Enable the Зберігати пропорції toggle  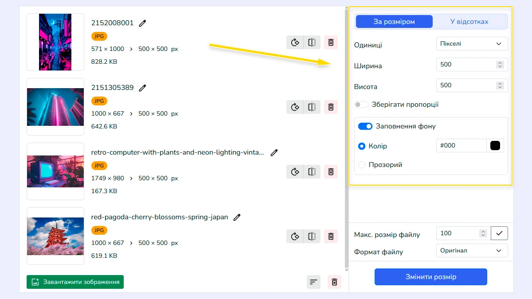pos(361,105)
